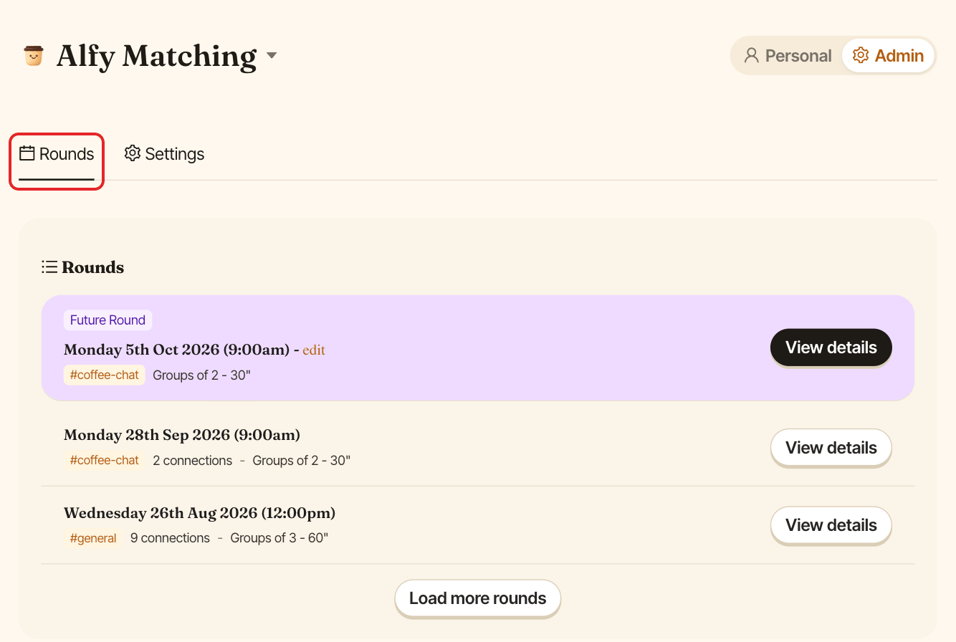Switch to Personal view
Viewport: 956px width, 642px height.
pos(788,56)
